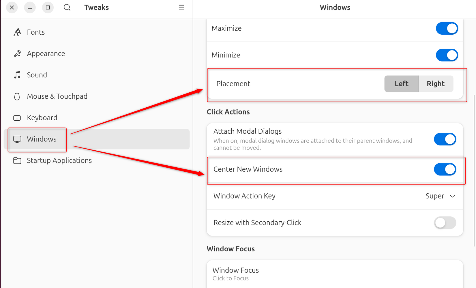This screenshot has height=288, width=476.
Task: Turn off Attach Modal Dialogs switch
Action: [445, 139]
